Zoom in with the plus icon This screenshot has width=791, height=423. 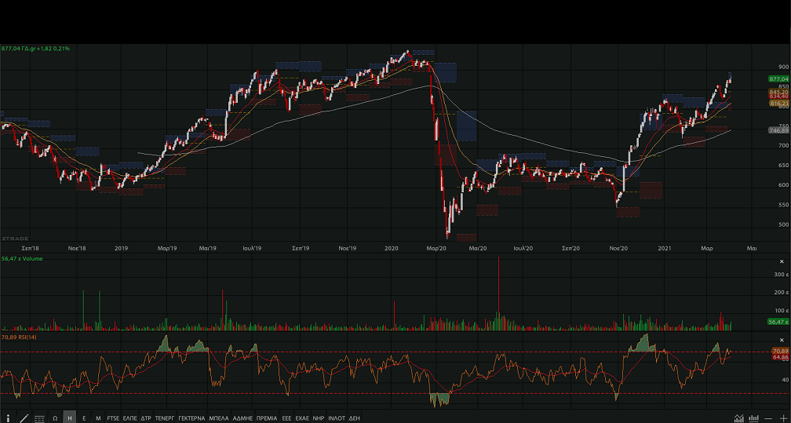point(783,418)
